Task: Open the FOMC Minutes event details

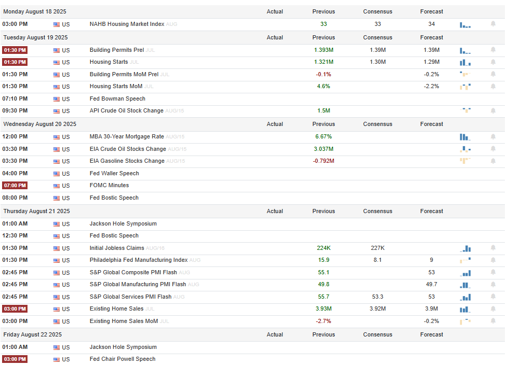Action: point(109,185)
